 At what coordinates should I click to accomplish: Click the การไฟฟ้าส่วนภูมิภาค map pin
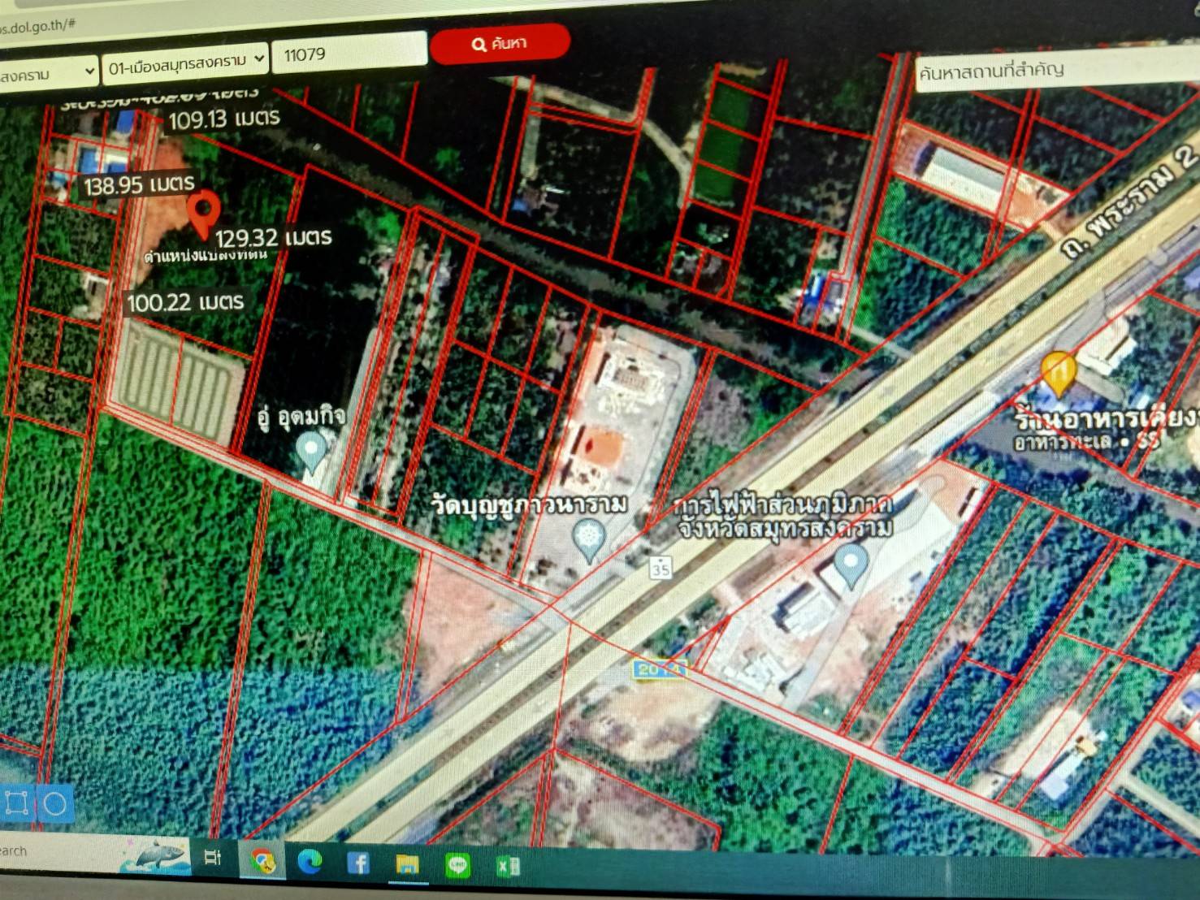850,565
